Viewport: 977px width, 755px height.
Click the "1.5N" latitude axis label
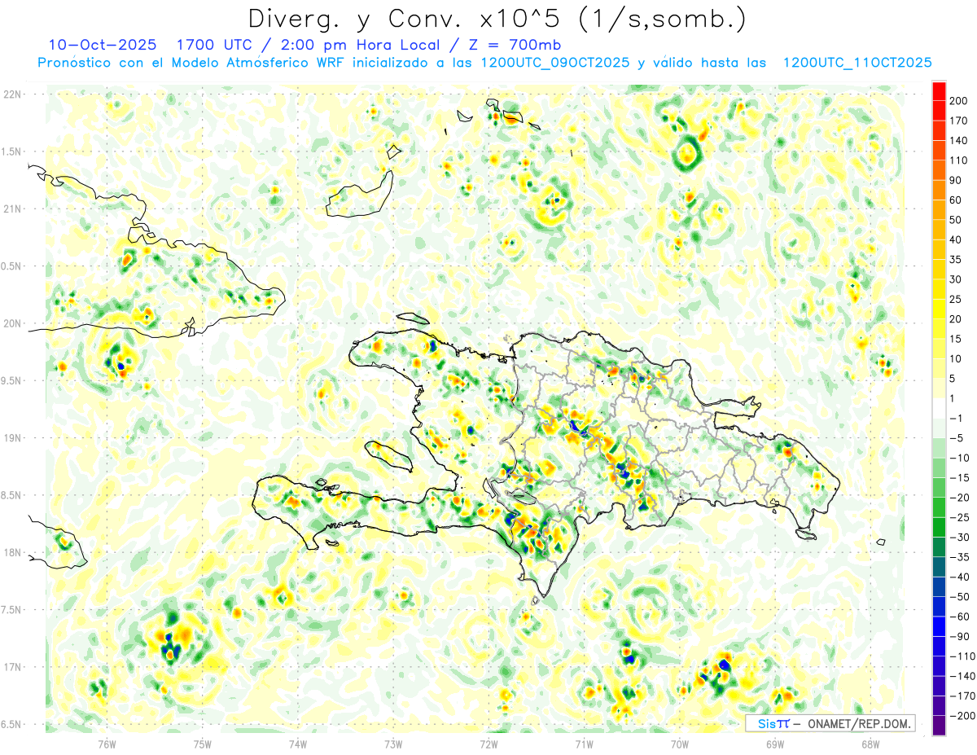(x=11, y=151)
